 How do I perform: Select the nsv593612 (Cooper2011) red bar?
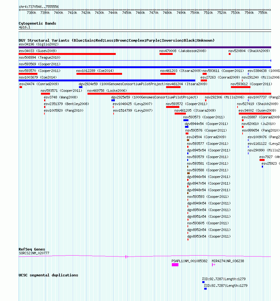pos(241,87)
